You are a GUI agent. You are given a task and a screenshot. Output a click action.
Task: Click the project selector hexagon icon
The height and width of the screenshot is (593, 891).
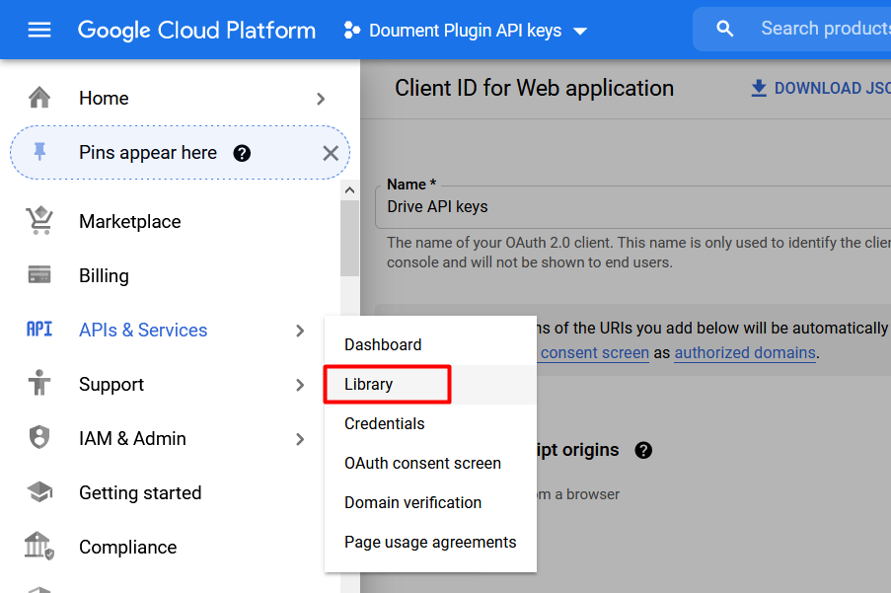click(351, 31)
